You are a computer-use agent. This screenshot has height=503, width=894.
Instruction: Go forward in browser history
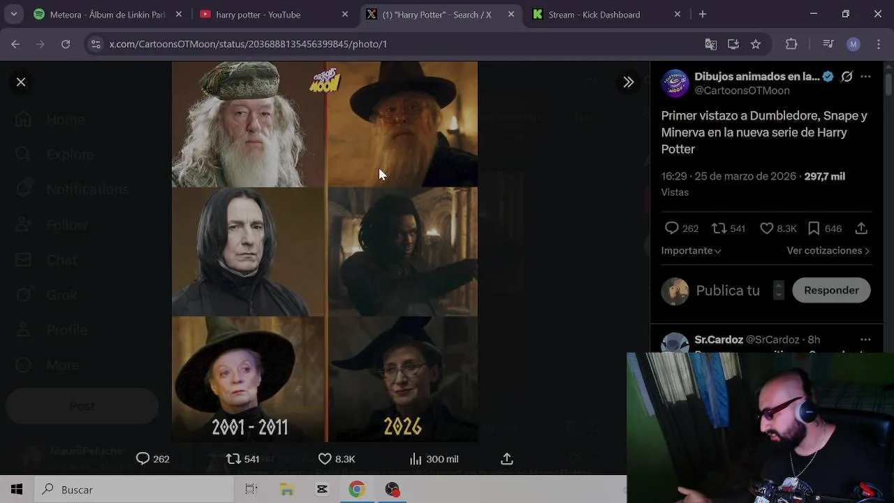coord(41,44)
